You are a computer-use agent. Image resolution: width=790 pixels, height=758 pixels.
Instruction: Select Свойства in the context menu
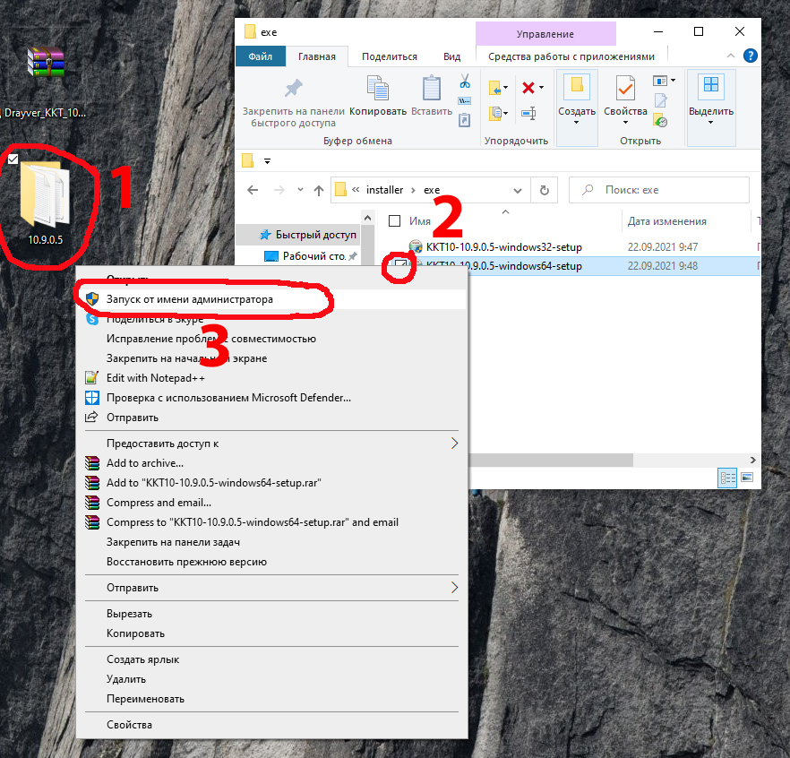click(x=129, y=724)
